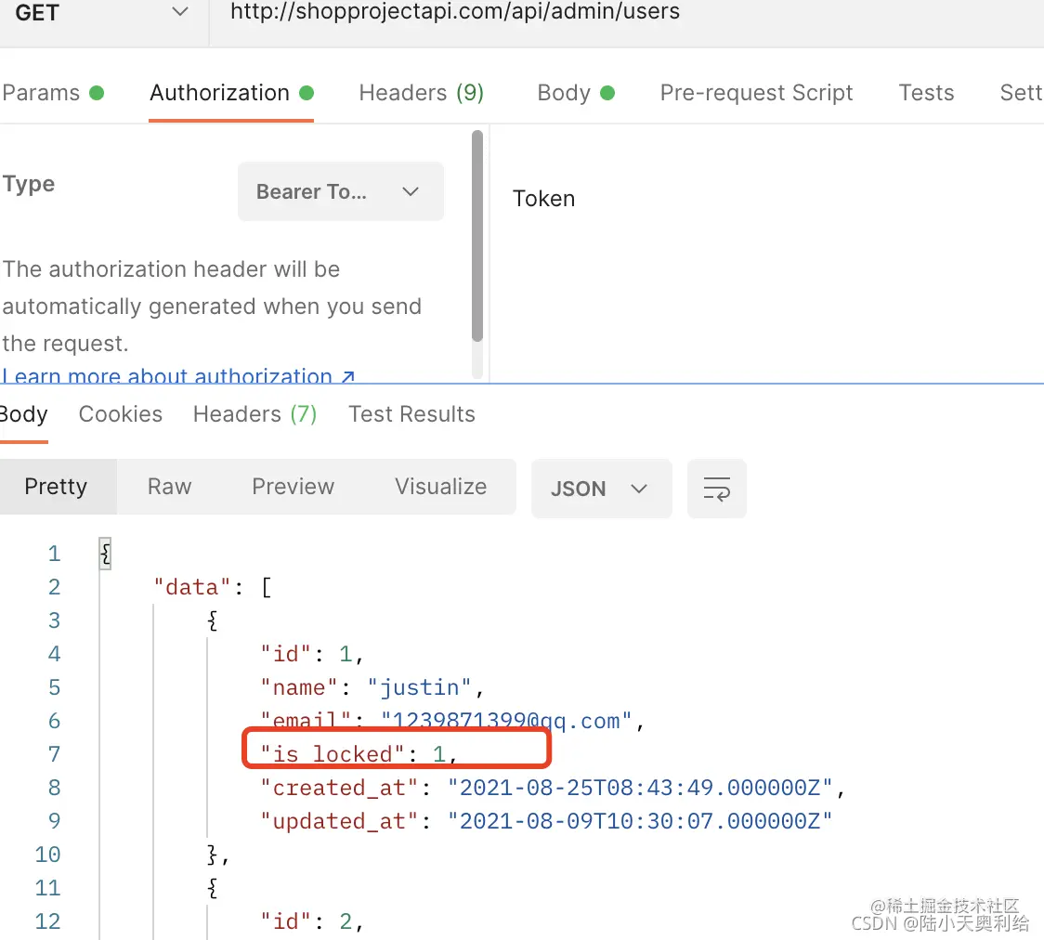Select the Authorization tab
The height and width of the screenshot is (940, 1044).
tap(231, 93)
